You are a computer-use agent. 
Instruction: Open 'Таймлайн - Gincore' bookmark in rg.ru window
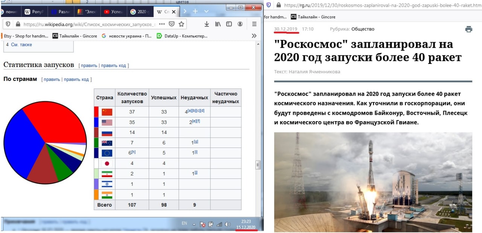pyautogui.click(x=313, y=17)
